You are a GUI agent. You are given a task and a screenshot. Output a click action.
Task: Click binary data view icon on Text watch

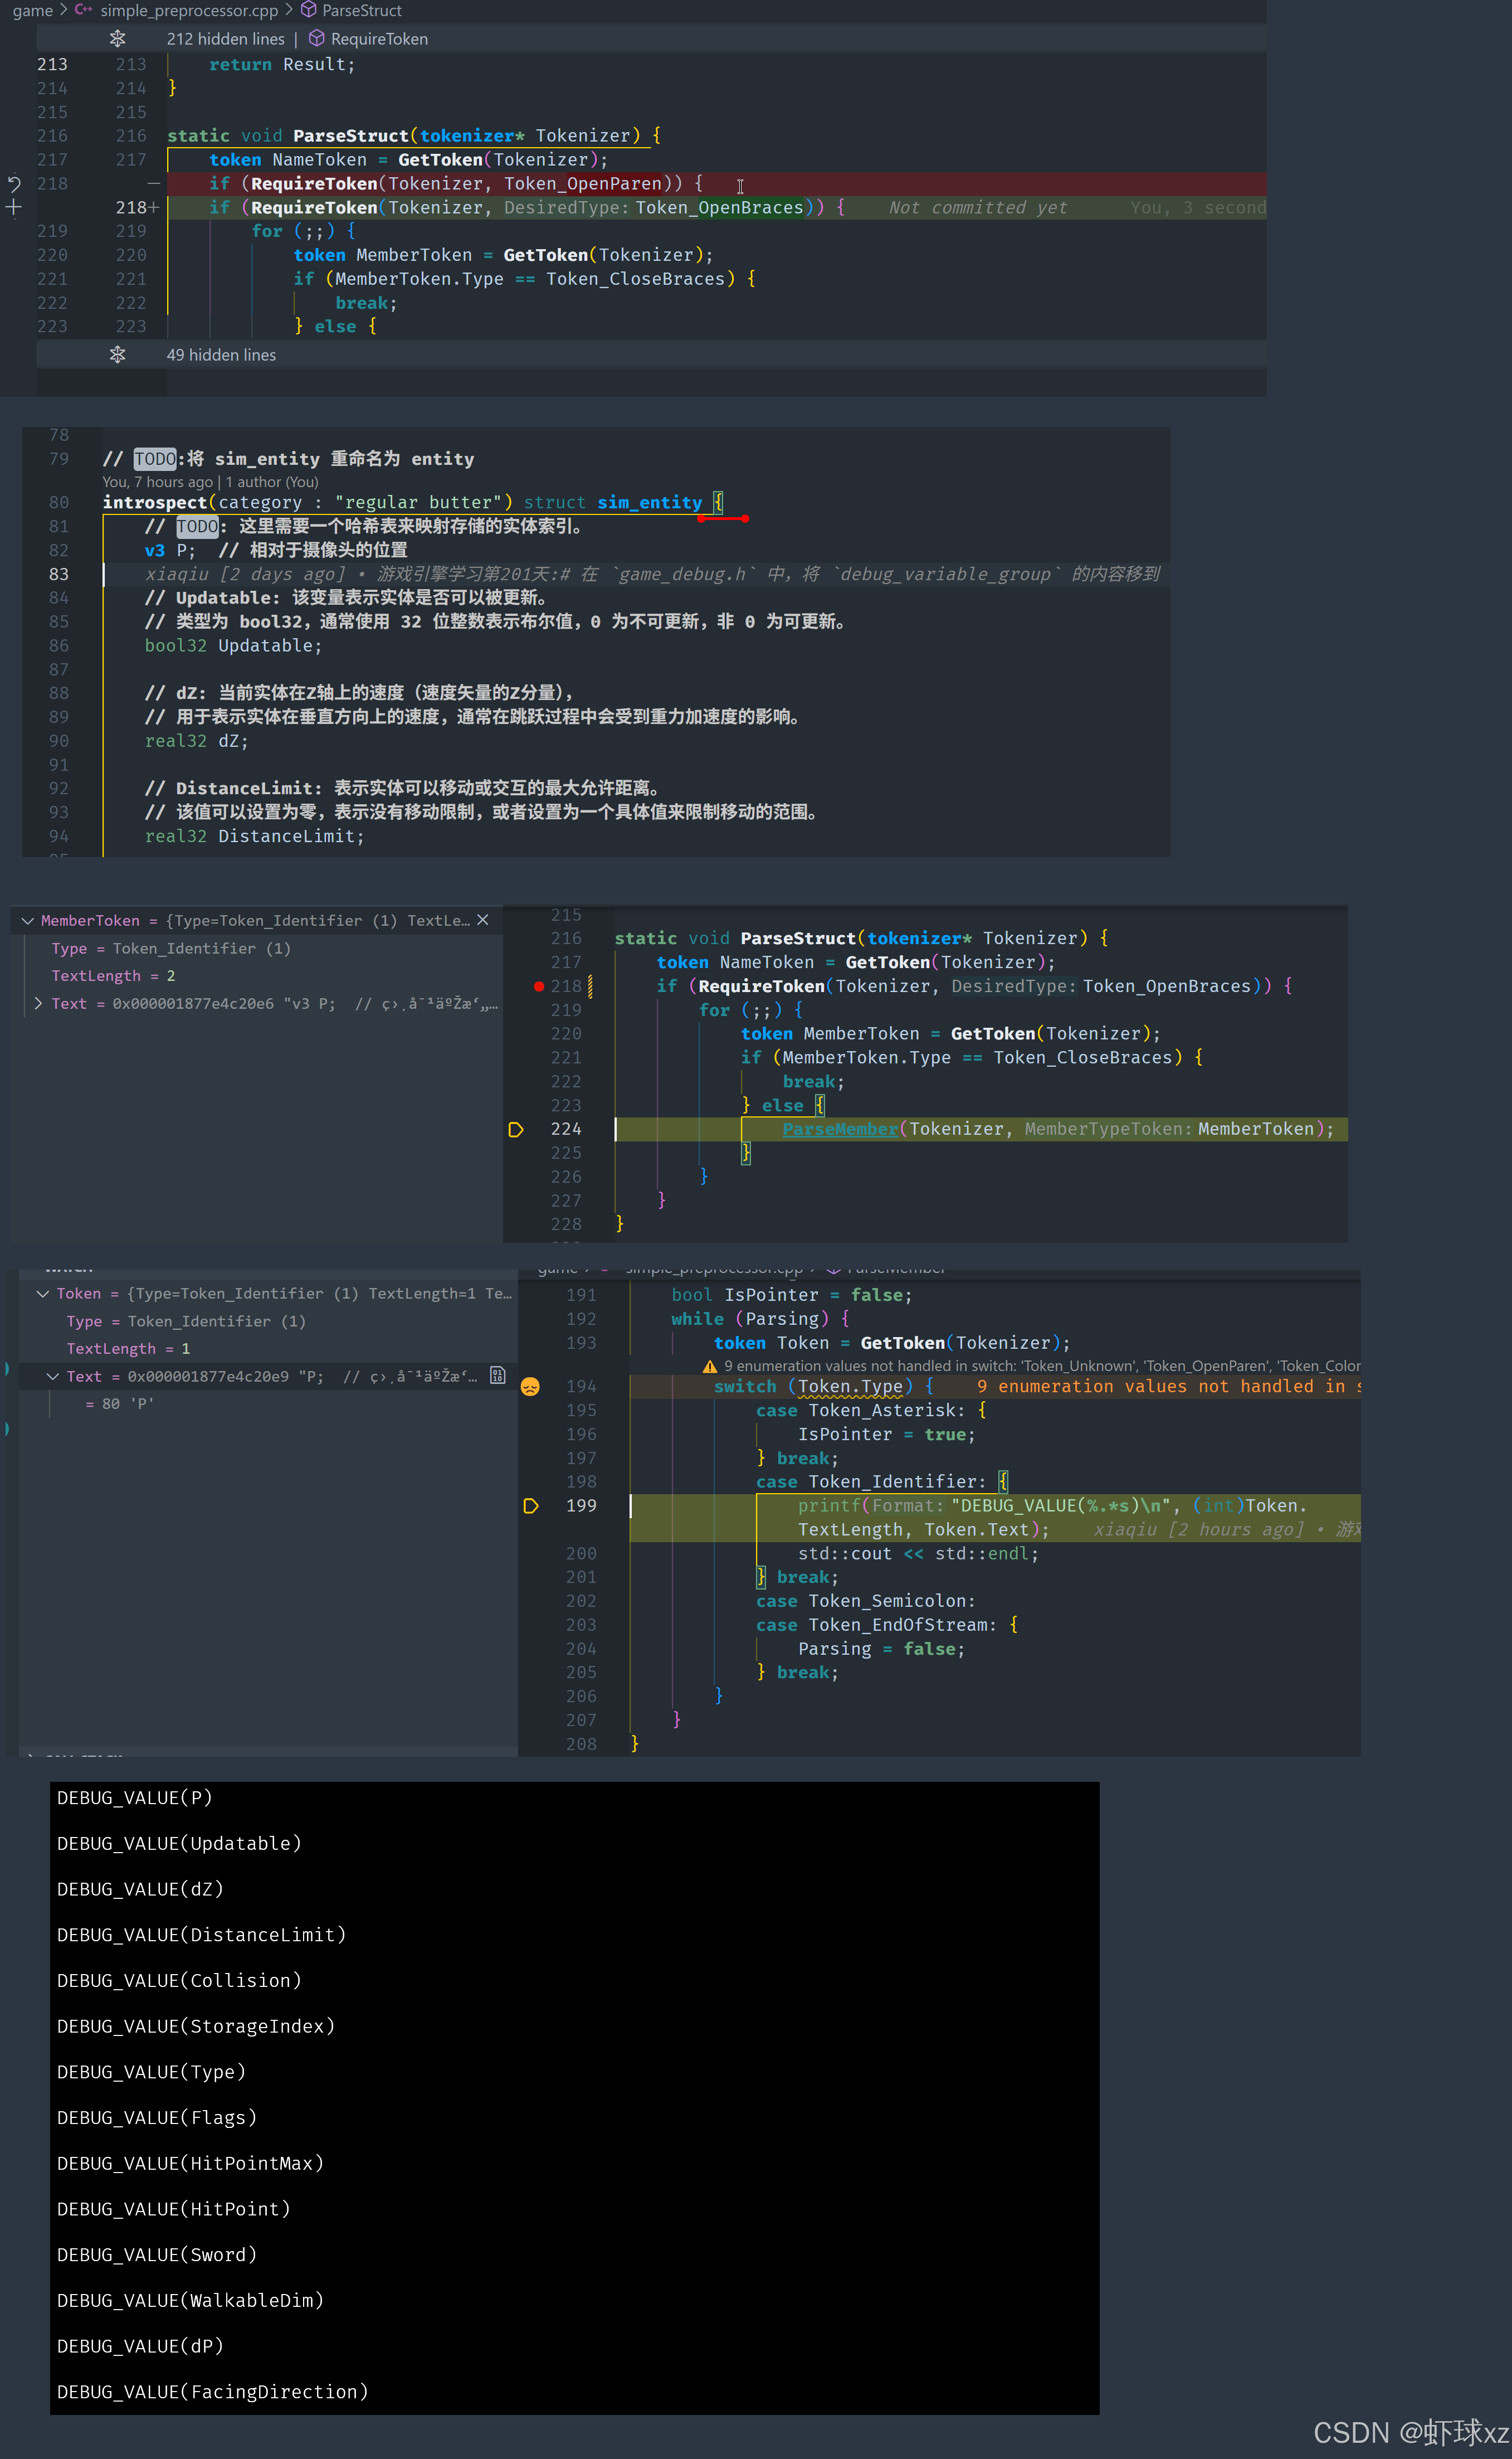click(x=498, y=1376)
